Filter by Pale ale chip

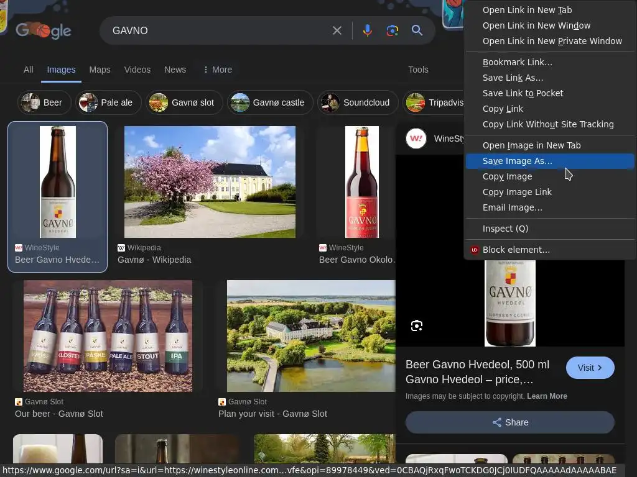click(108, 102)
